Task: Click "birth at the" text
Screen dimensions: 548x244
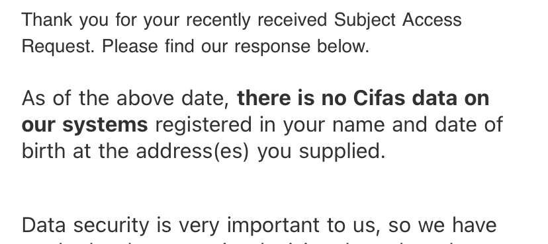Action: (75, 151)
